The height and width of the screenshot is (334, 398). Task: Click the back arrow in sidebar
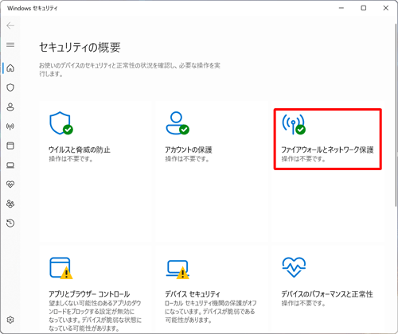[10, 25]
